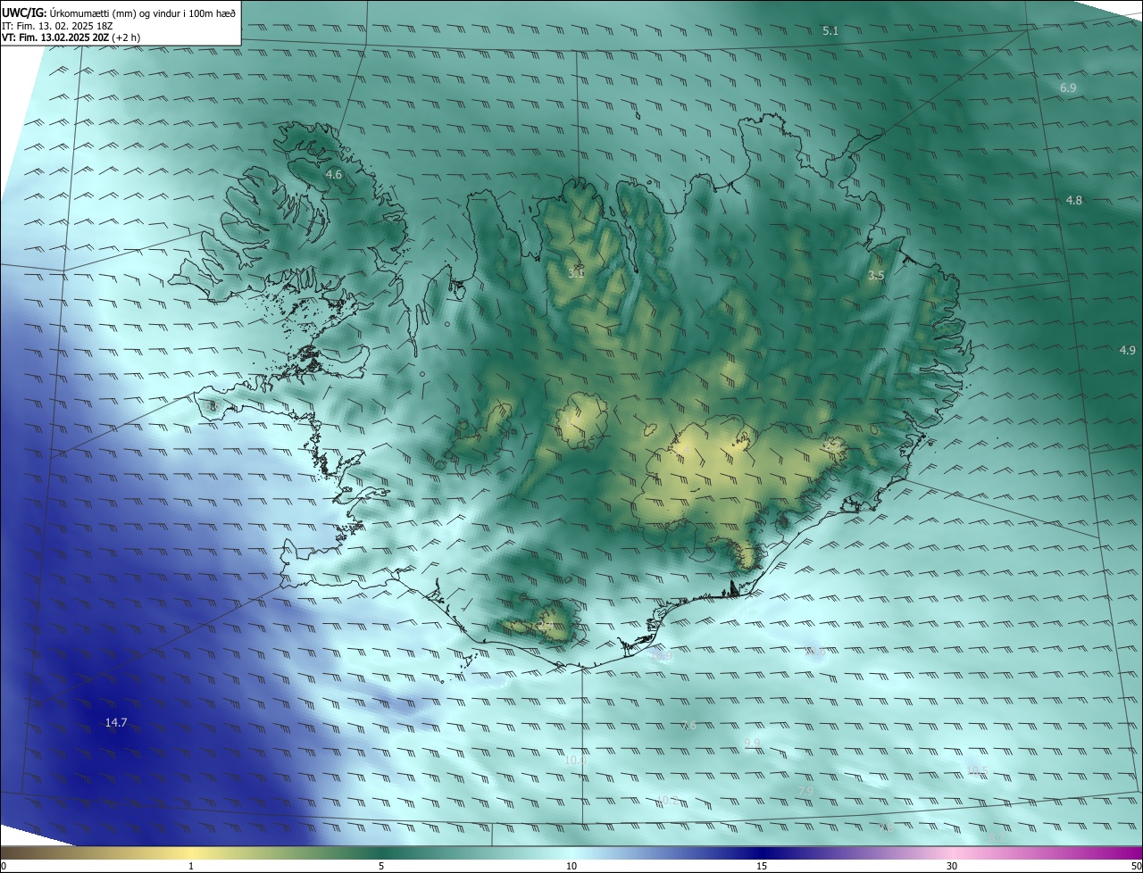Image resolution: width=1143 pixels, height=873 pixels.
Task: Click the 5.1 value at the top of the map
Action: pyautogui.click(x=830, y=31)
